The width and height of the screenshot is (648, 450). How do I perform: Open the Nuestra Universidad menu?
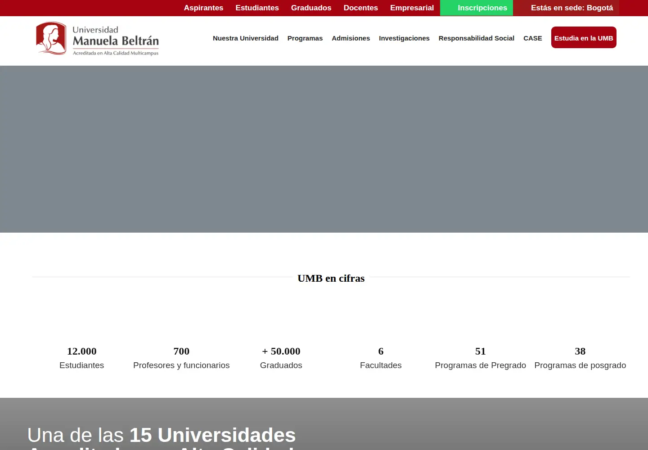pyautogui.click(x=246, y=38)
